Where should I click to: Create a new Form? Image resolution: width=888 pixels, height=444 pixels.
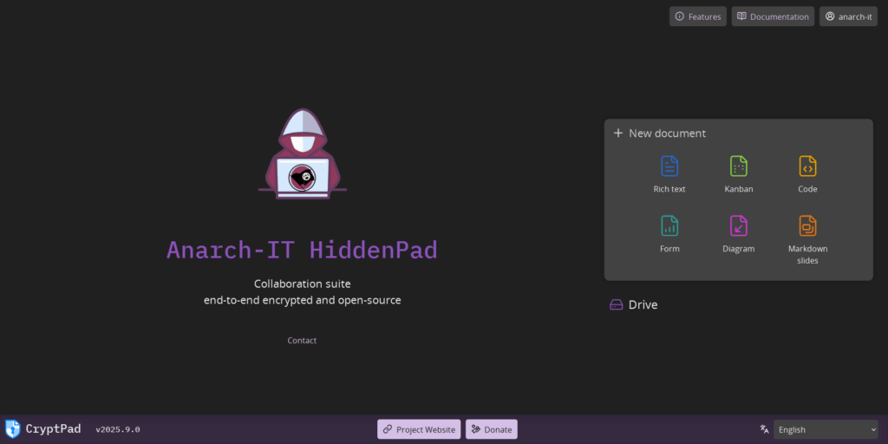pyautogui.click(x=669, y=234)
